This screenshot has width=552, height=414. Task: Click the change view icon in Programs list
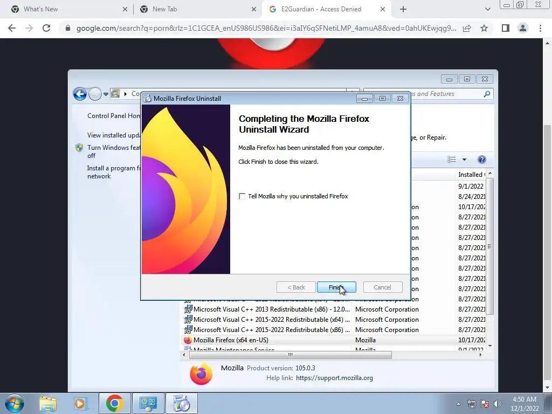(x=452, y=160)
